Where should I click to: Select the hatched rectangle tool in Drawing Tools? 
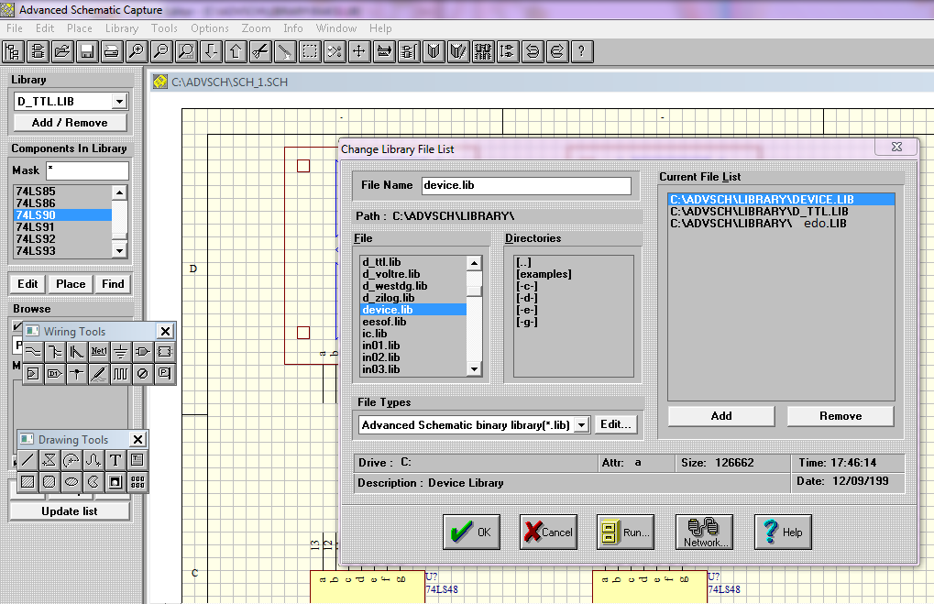pyautogui.click(x=27, y=482)
